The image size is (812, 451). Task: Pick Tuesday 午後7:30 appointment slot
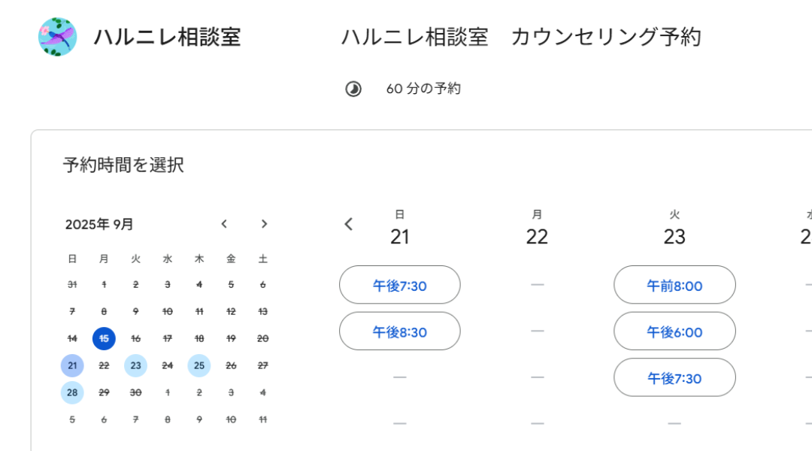(x=674, y=377)
